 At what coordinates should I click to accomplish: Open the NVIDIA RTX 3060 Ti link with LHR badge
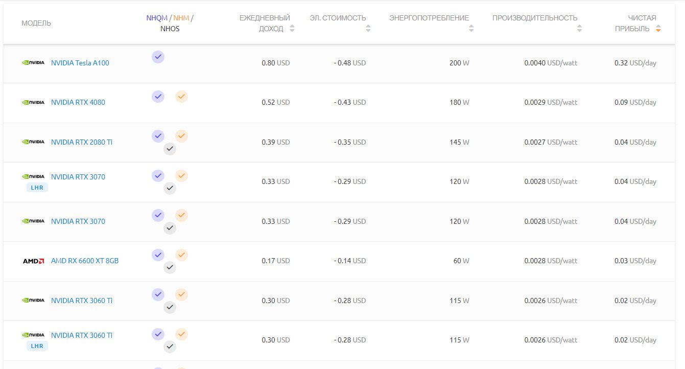82,335
